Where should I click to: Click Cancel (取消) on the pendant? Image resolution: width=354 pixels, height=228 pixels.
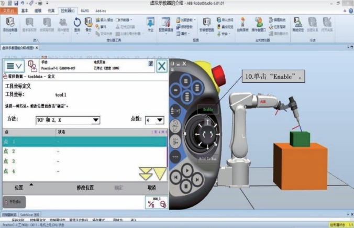point(151,188)
